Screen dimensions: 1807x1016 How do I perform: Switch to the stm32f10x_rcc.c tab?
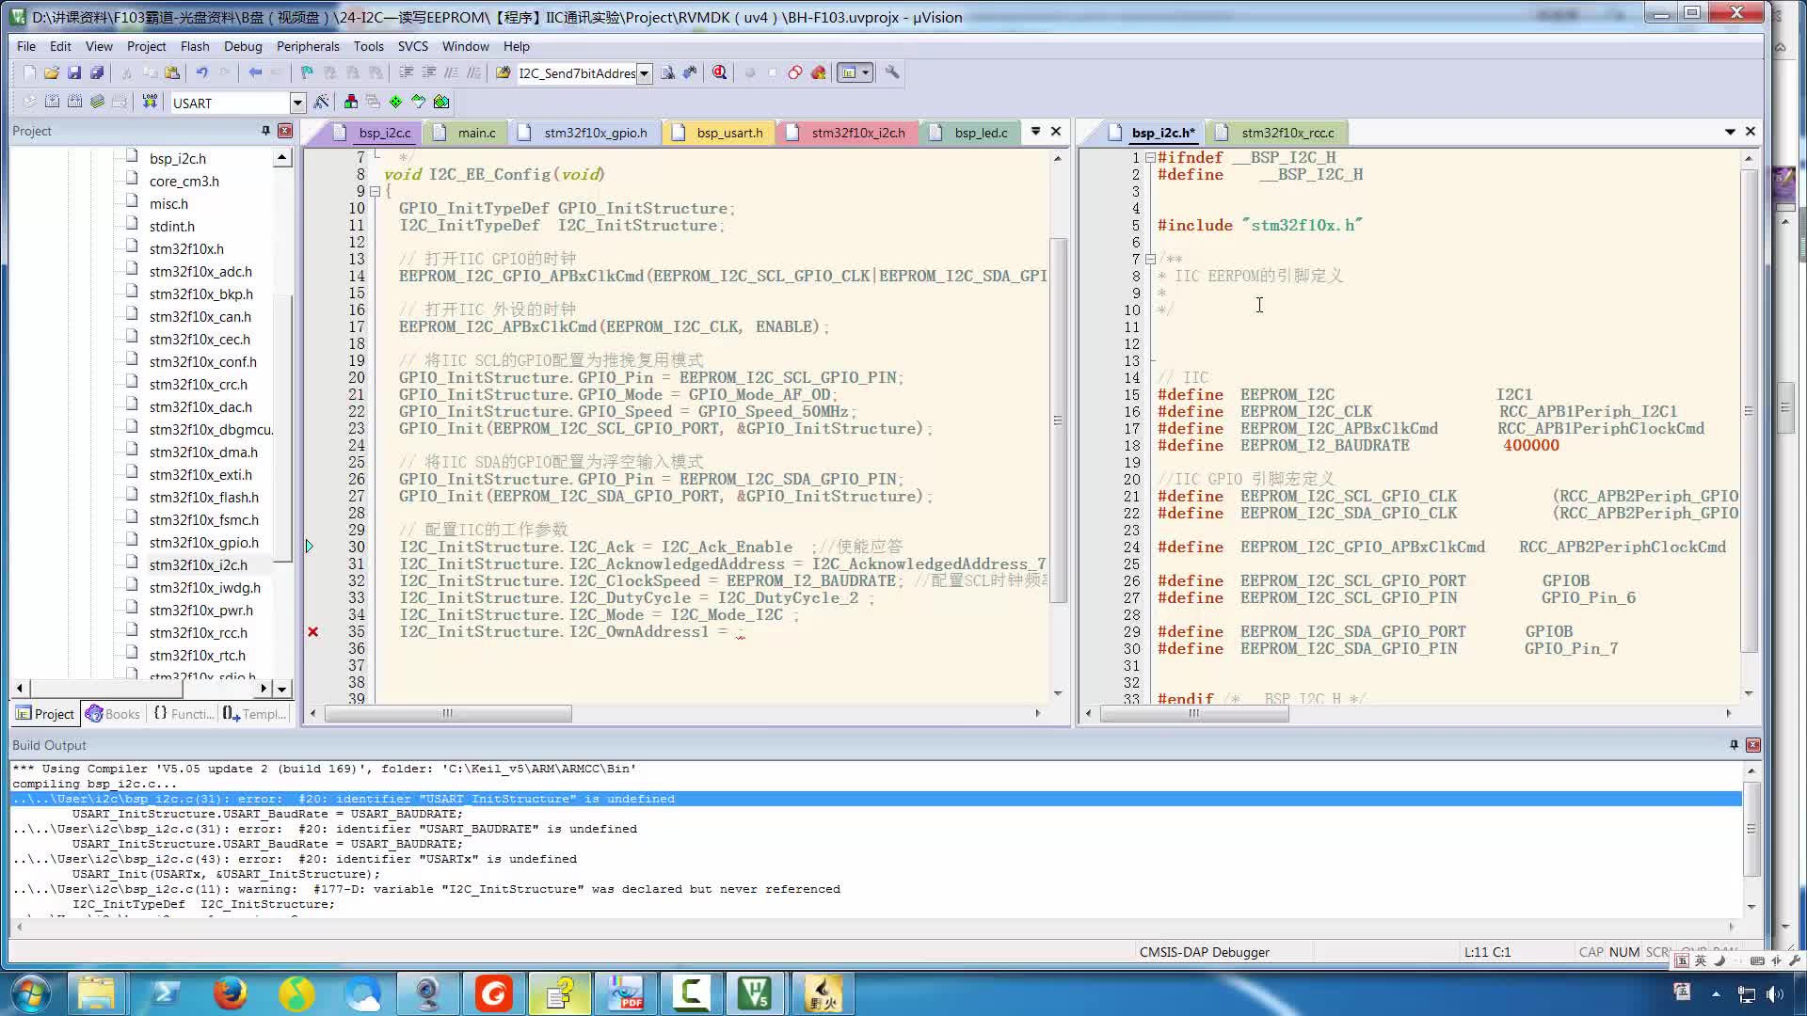click(1276, 133)
